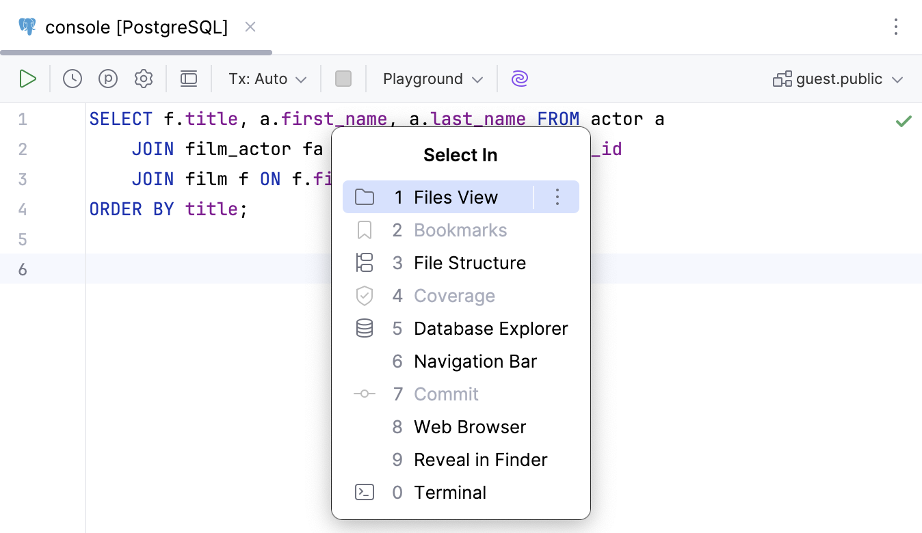Open the console settings gear icon

(x=144, y=78)
